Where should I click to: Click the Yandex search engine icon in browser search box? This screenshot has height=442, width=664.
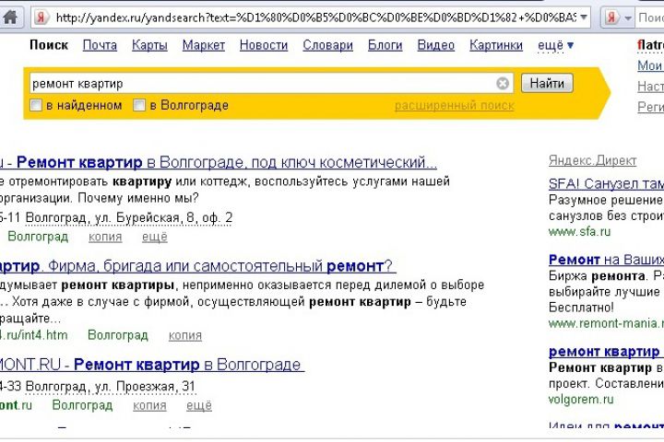click(x=611, y=17)
